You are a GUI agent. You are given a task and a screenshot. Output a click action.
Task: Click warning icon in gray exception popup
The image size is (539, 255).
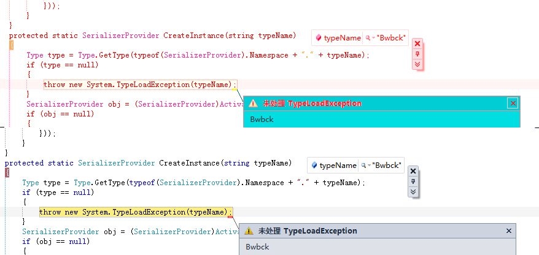click(249, 231)
